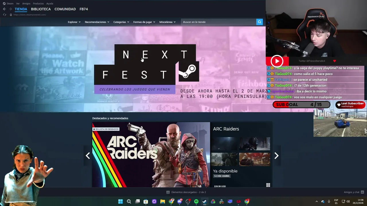Image resolution: width=367 pixels, height=206 pixels.
Task: Click the 'Destacados y recomendados' heading
Action: point(110,118)
